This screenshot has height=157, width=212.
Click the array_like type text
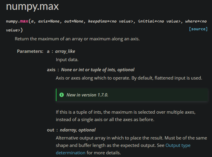point(65,51)
